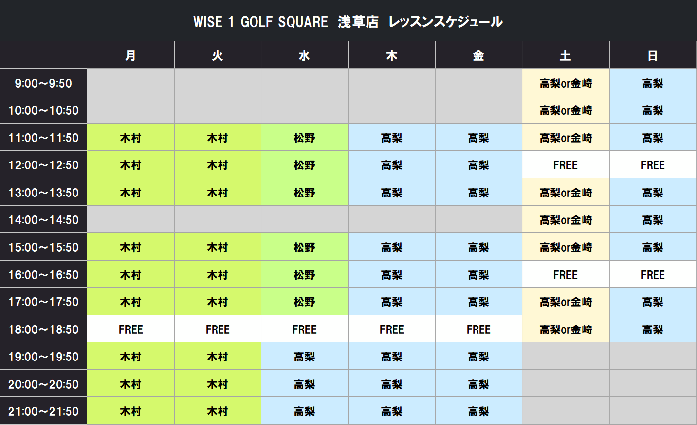Click the title 'WISE 1 GOLF SQUARE 浅草店 レッスンスケジュール'
This screenshot has height=425, width=697.
point(348,22)
